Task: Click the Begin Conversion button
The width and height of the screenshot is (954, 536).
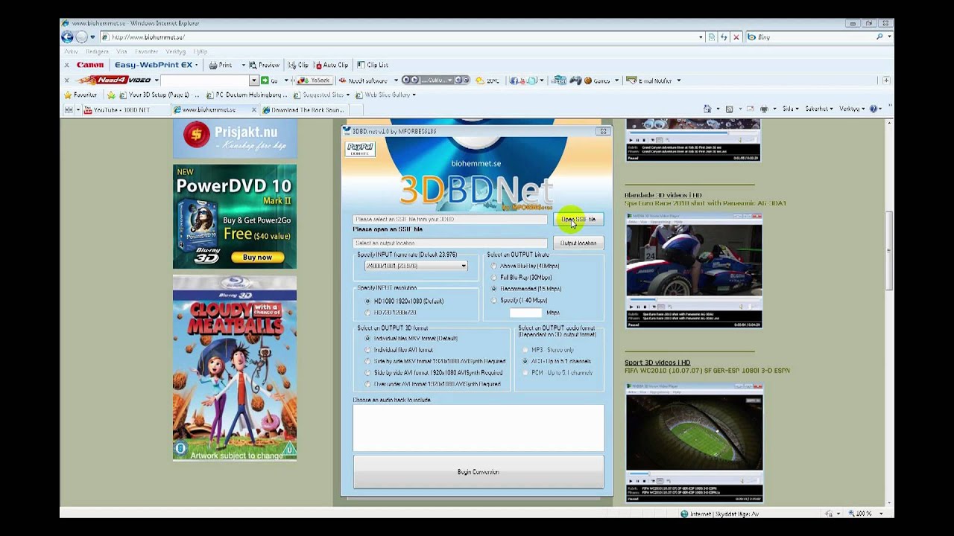Action: point(478,472)
